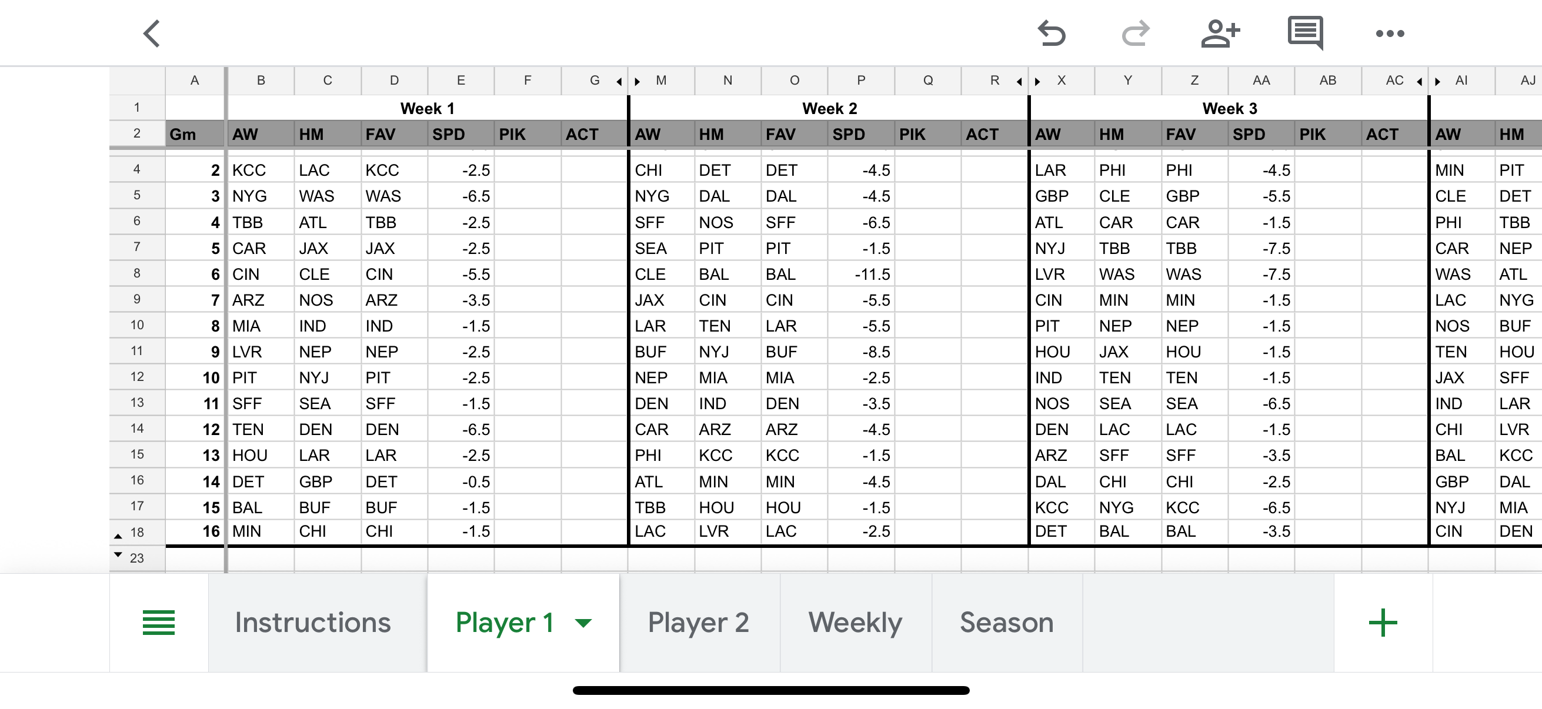Select column A header
The image size is (1542, 709).
click(195, 81)
